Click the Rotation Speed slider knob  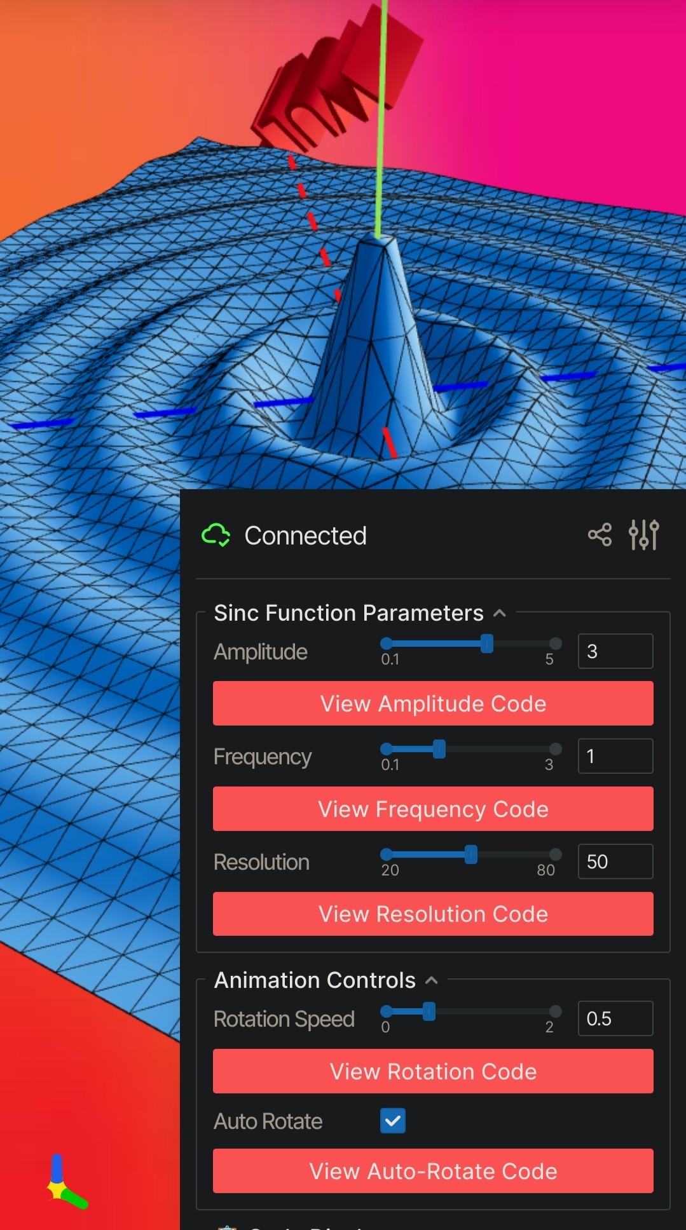pyautogui.click(x=429, y=1011)
